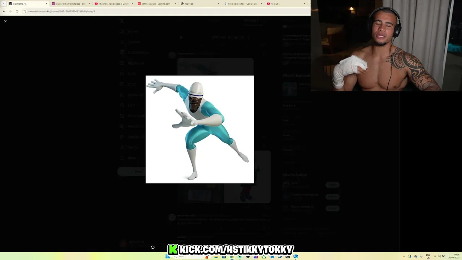462x260 pixels.
Task: Close the liverpool everton search tab
Action: point(261,4)
